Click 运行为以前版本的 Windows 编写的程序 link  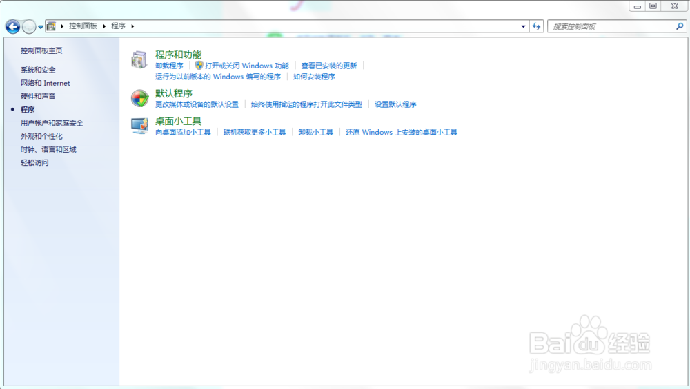point(218,77)
